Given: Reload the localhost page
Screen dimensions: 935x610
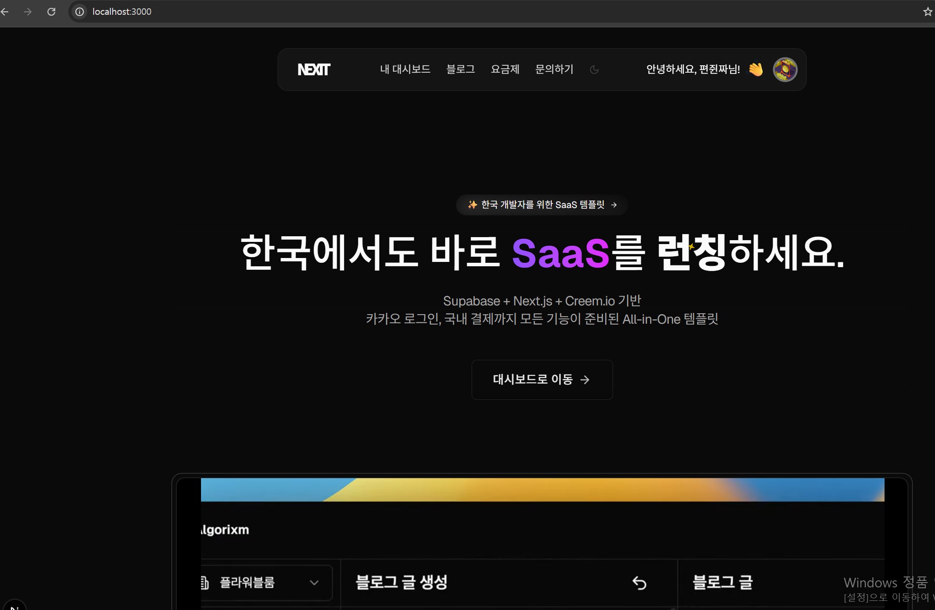Looking at the screenshot, I should tap(51, 12).
